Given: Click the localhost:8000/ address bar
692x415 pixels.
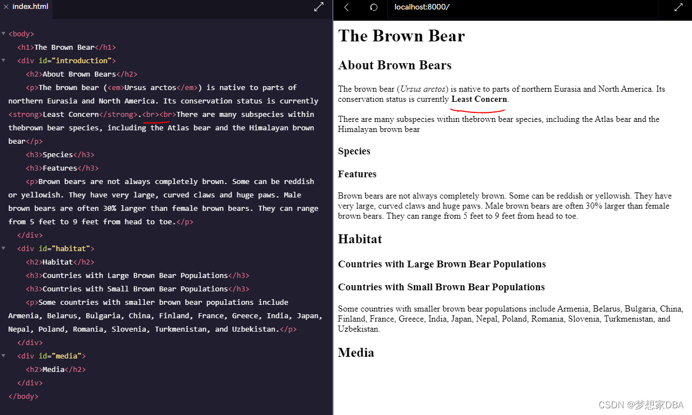Looking at the screenshot, I should pos(522,8).
